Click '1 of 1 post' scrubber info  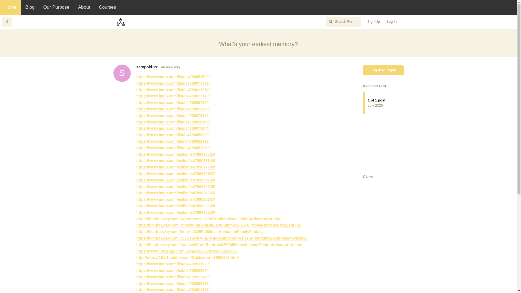377,100
